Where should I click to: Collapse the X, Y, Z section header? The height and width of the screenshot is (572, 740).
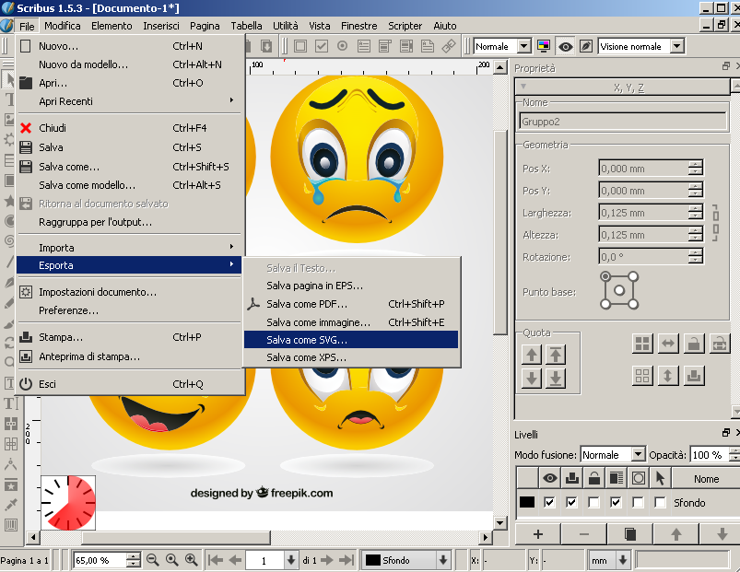[622, 88]
